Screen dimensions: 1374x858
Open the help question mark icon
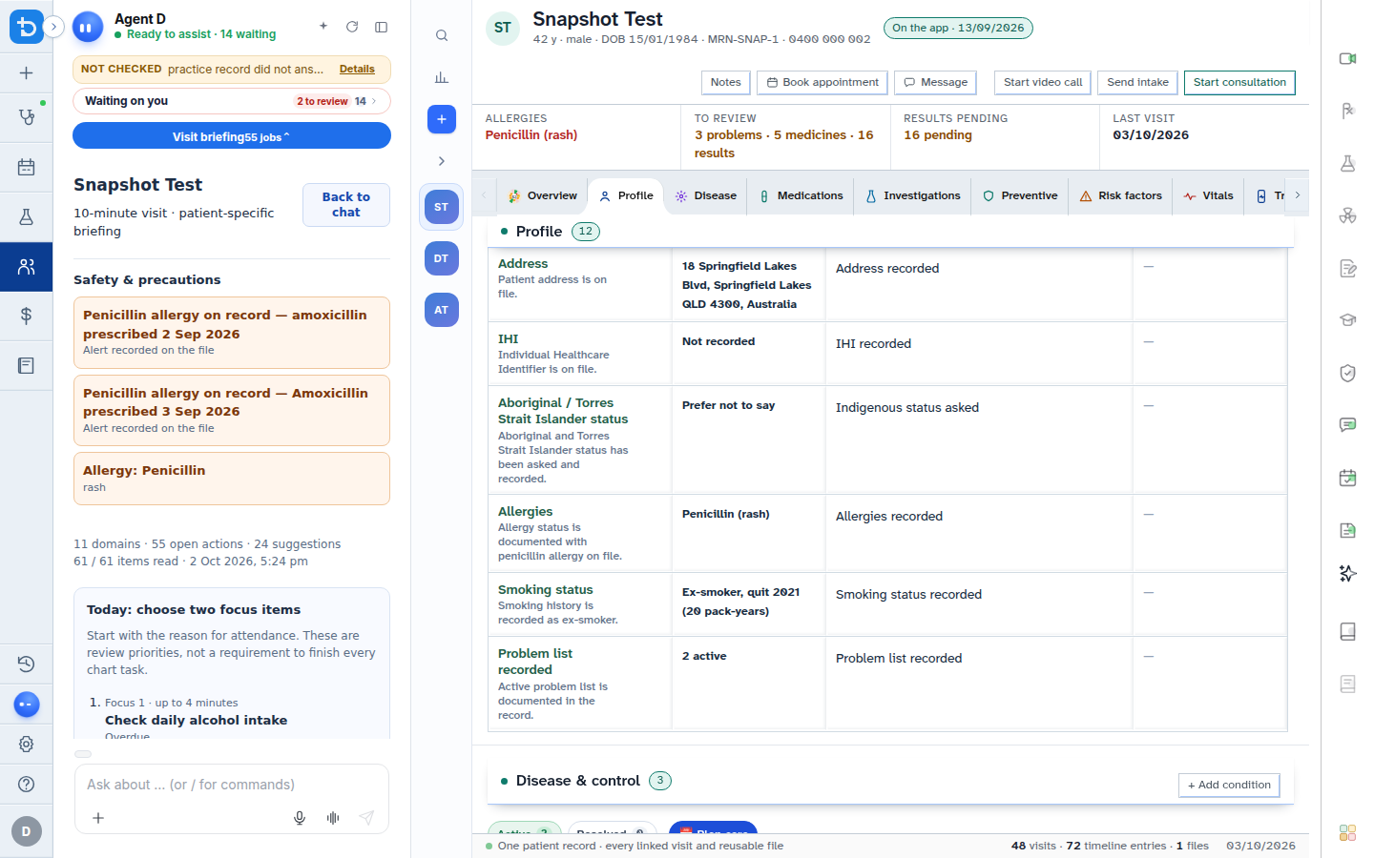27,784
